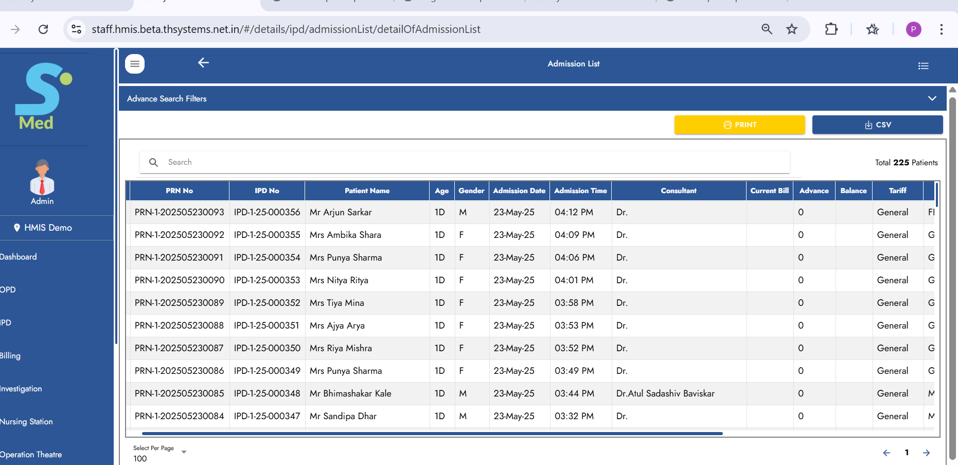Open the Nursing Station menu item

point(27,422)
